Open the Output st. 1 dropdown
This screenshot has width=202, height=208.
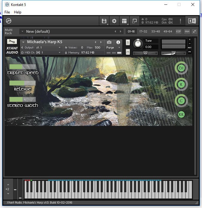tap(41, 48)
